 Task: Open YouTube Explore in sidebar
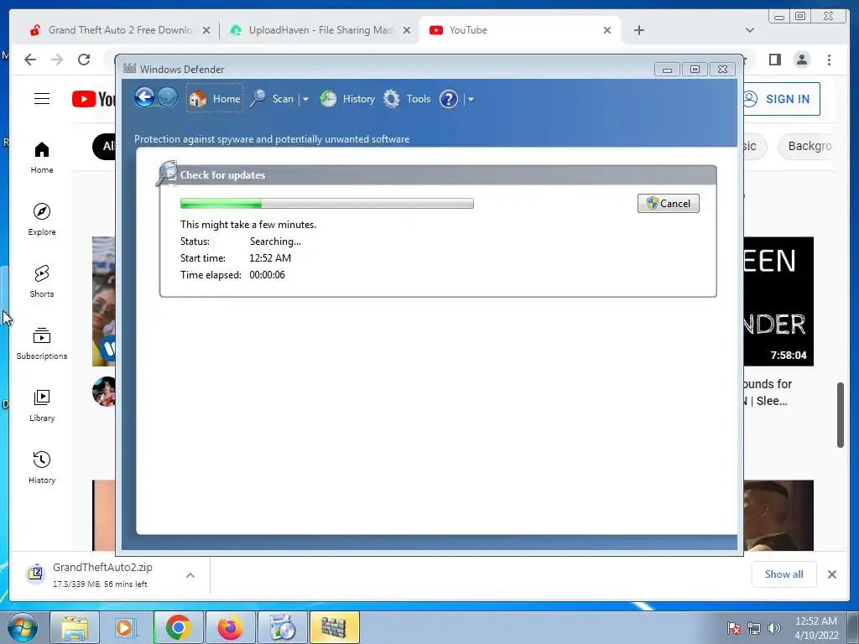42,220
